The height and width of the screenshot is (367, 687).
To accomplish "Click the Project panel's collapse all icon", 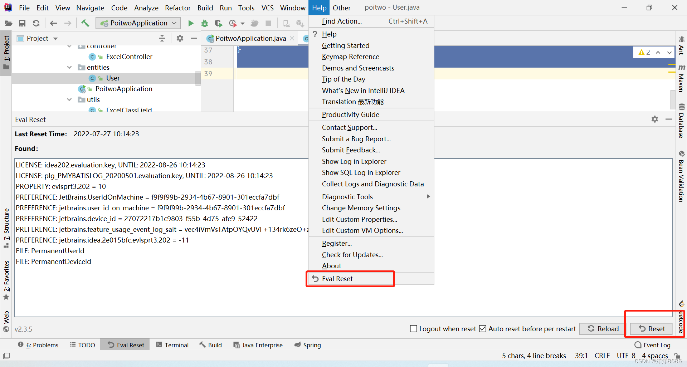I will tap(162, 38).
